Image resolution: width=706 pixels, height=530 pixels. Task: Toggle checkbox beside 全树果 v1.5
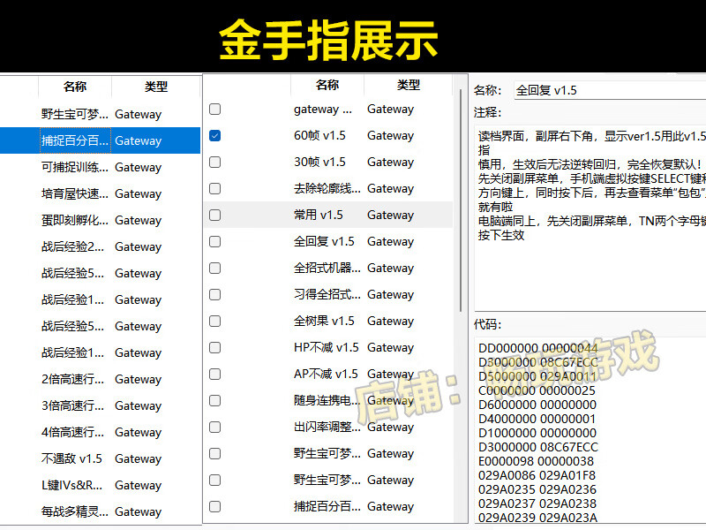click(x=214, y=322)
